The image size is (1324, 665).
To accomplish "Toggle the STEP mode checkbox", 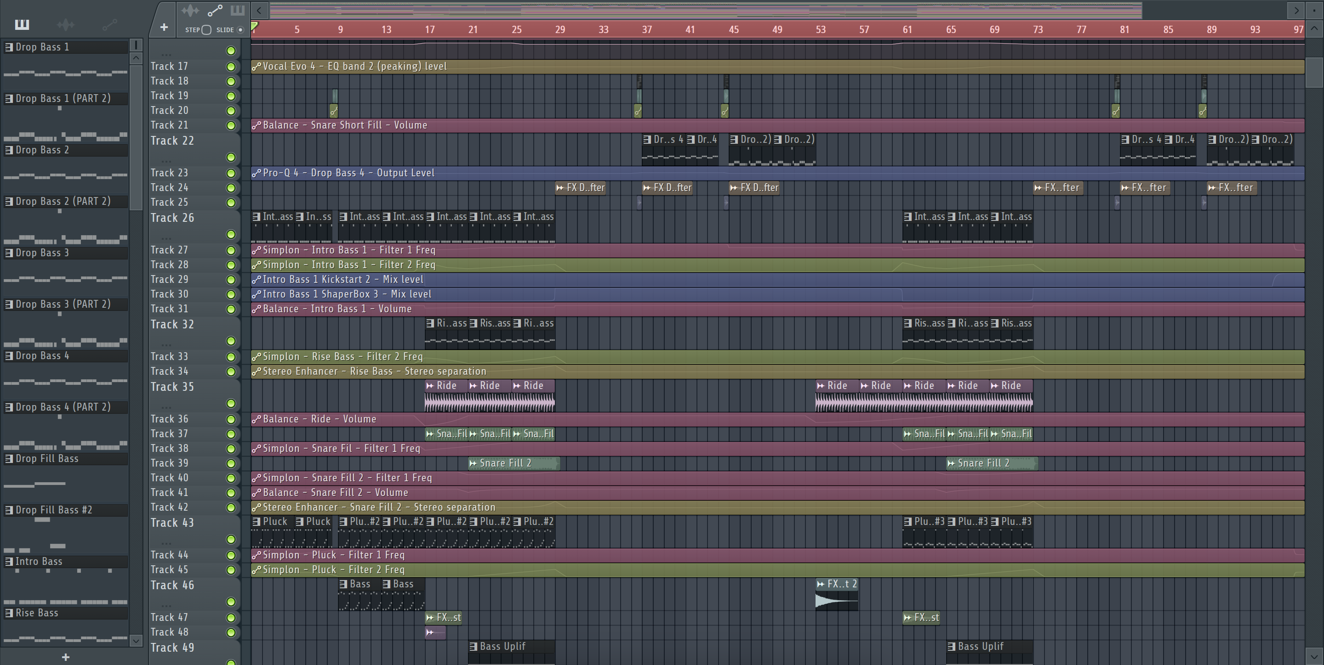I will [x=206, y=30].
